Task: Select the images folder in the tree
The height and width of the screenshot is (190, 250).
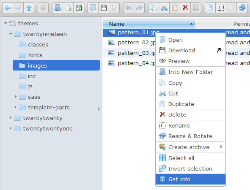Action: (x=56, y=65)
